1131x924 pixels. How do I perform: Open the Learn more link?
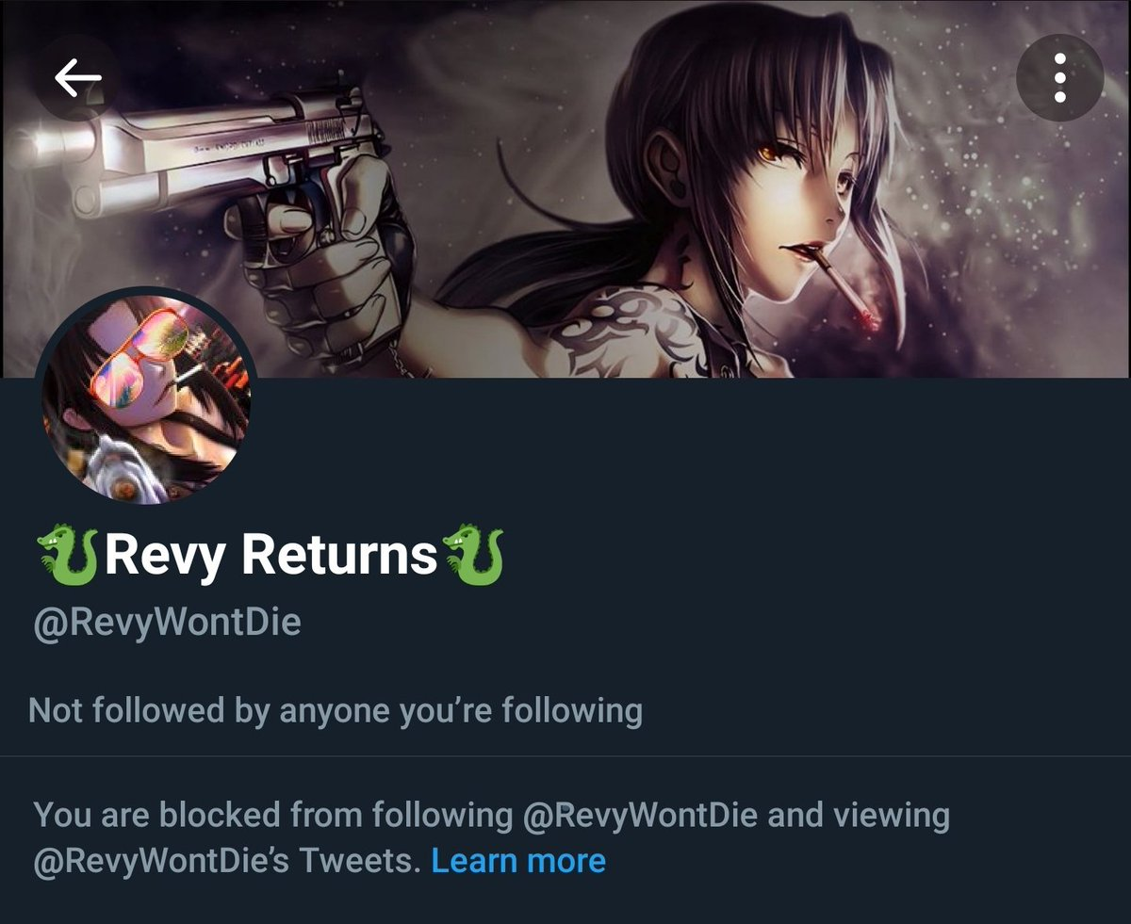coord(518,860)
